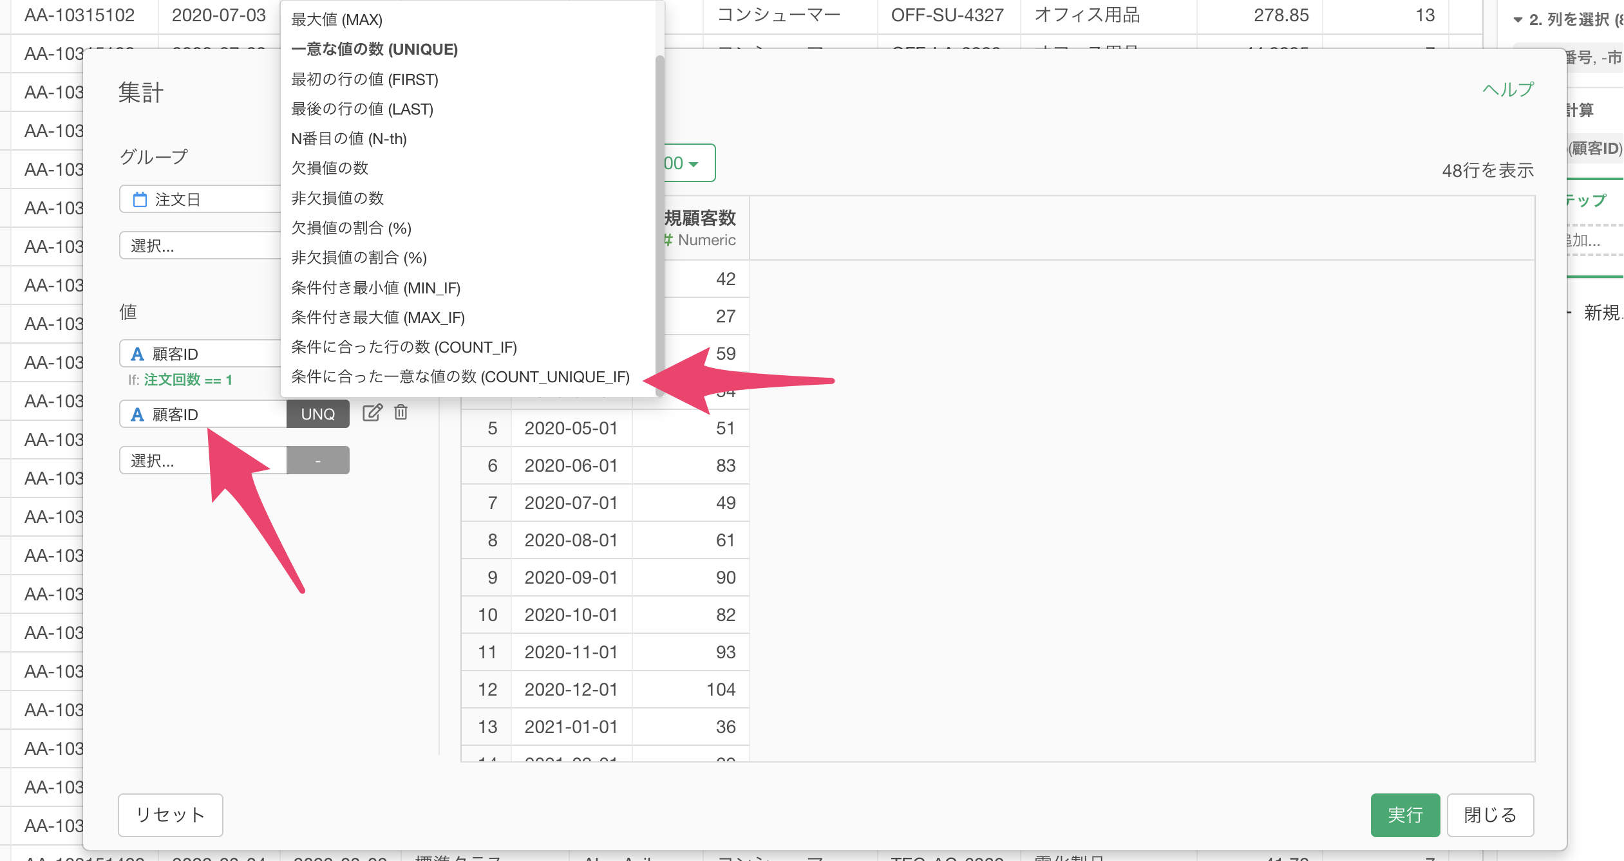The image size is (1624, 861).
Task: Click AA-10315102 cell in background table
Action: (x=80, y=15)
